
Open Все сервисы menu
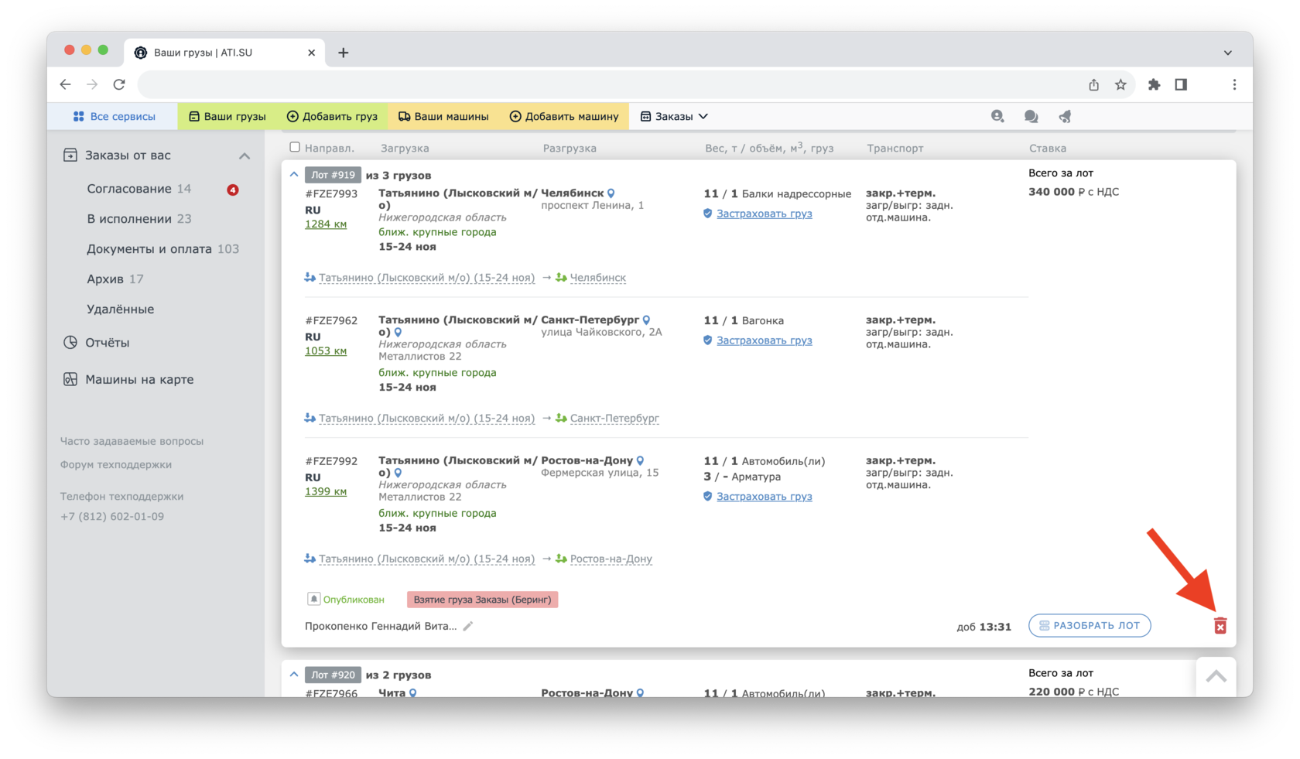point(114,116)
